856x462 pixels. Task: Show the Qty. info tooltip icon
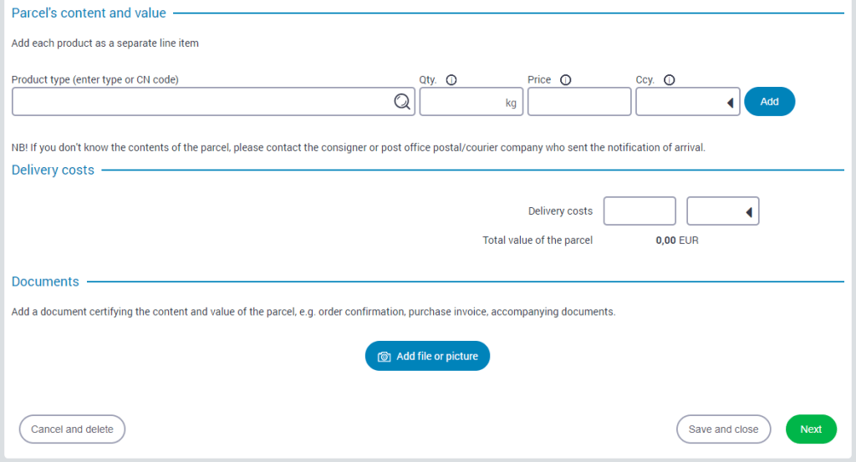tap(451, 80)
